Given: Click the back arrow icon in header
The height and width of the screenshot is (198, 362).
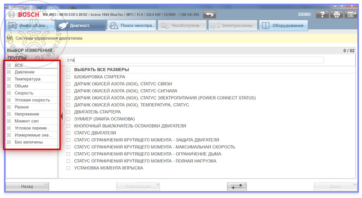Looking at the screenshot, I should [x=209, y=14].
